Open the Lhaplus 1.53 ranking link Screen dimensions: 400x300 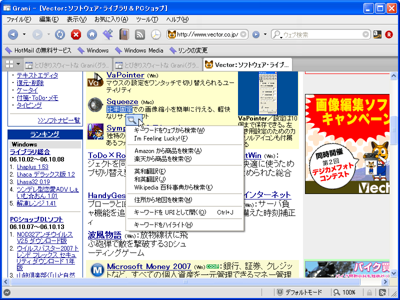[32, 167]
